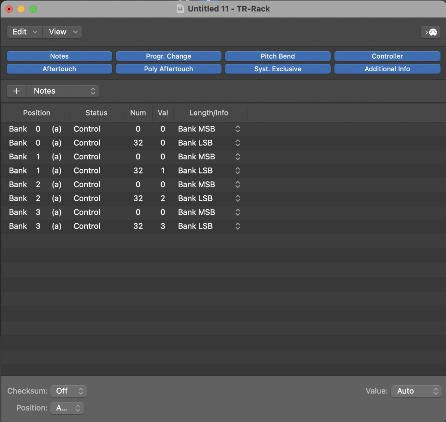
Task: Open the Edit menu
Action: tap(25, 32)
